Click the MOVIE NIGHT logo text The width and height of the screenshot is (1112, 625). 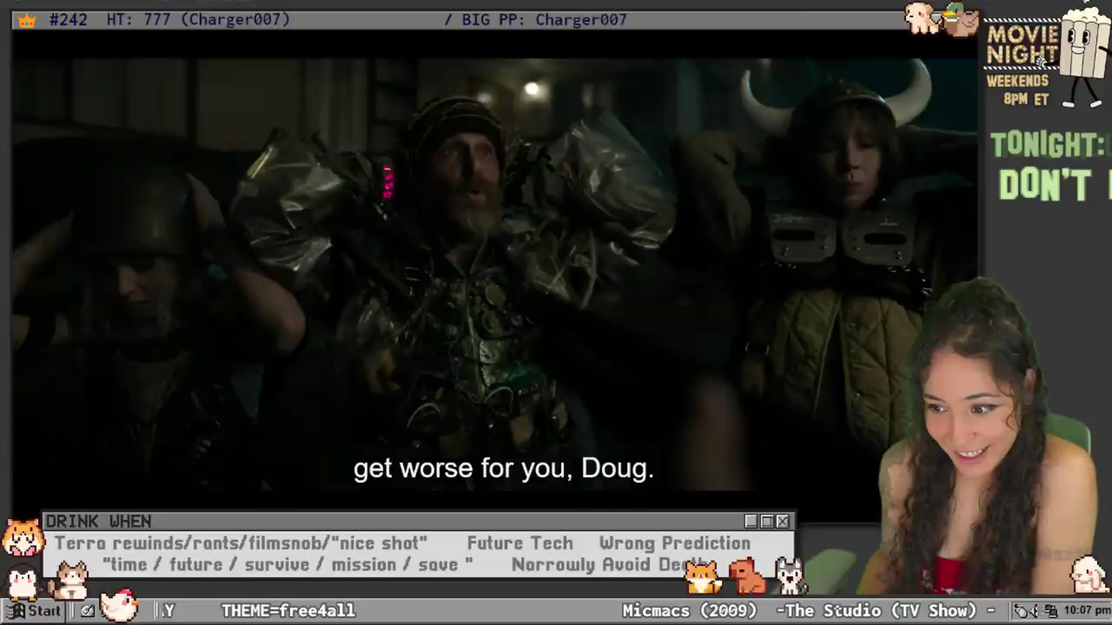tap(1022, 44)
